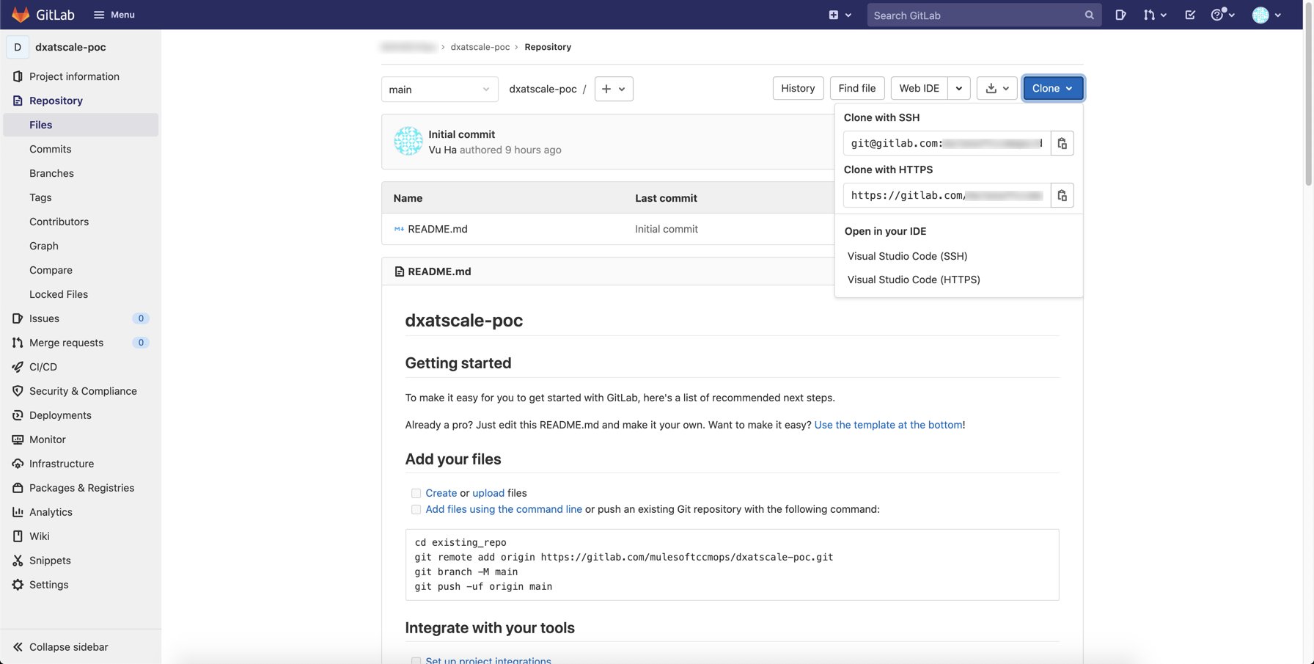Open README.md preview header link
Viewport: 1314px width, 664px height.
(x=439, y=271)
